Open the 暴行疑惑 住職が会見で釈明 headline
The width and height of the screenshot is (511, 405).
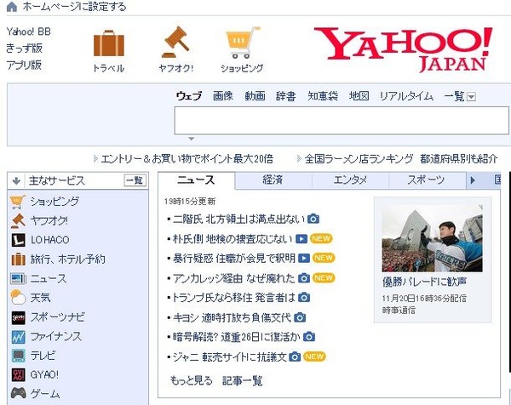(x=234, y=259)
